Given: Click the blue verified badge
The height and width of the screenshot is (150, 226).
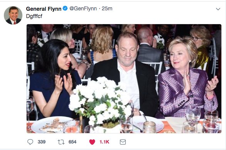Looking at the screenshot, I should point(65,8).
